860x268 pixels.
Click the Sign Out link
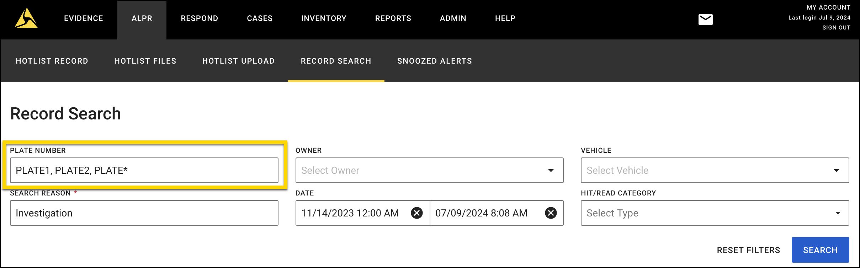(x=836, y=28)
